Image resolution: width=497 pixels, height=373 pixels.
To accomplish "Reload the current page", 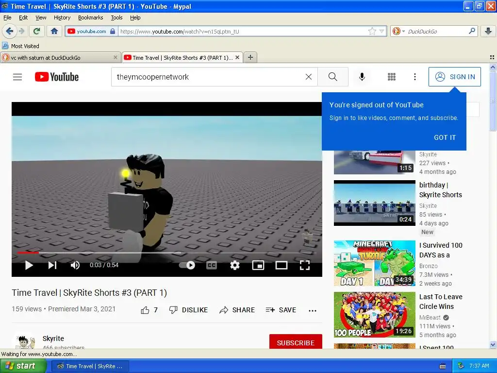I will coord(36,31).
